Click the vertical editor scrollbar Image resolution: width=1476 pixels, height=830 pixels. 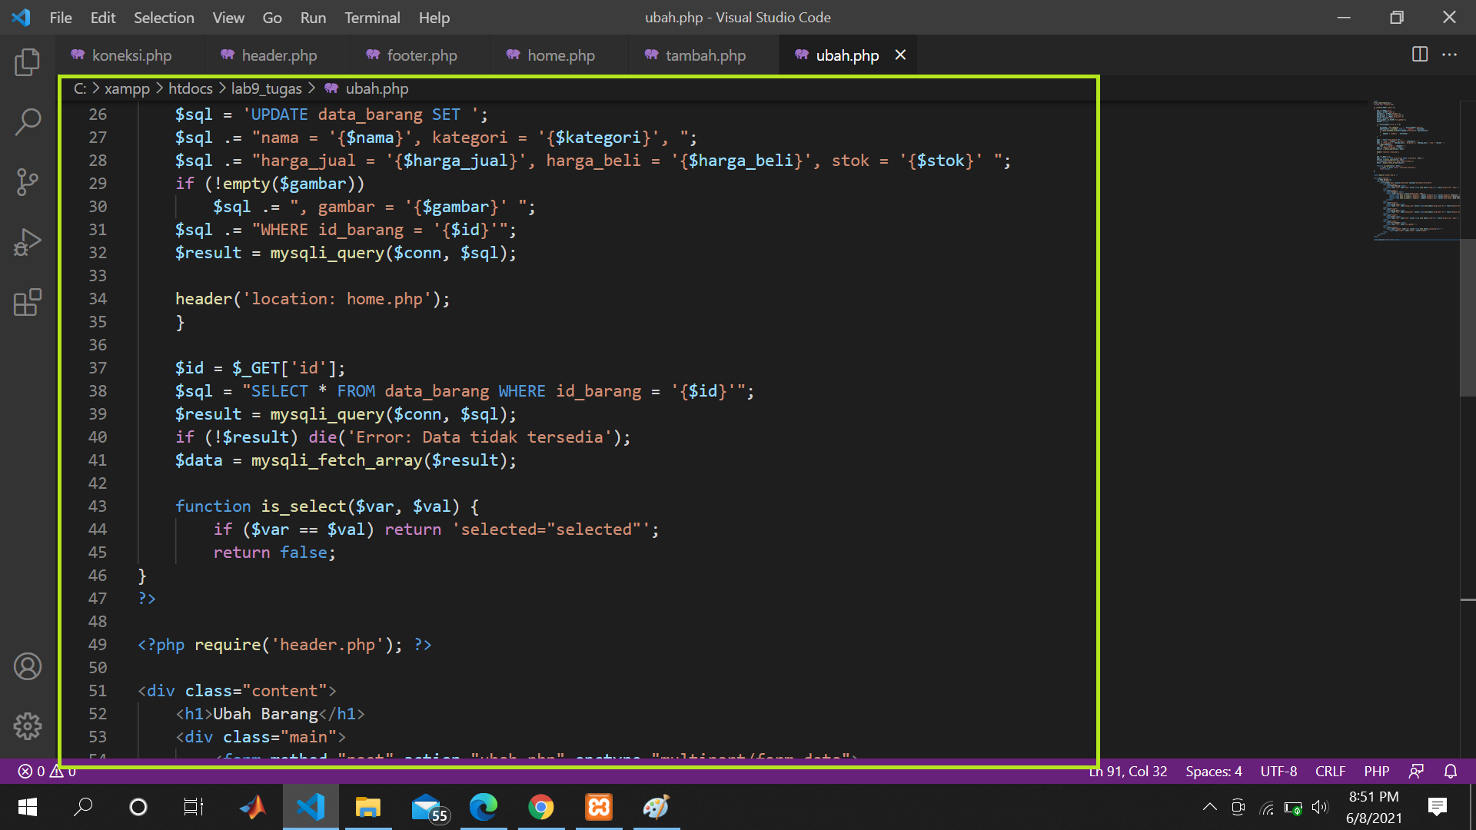click(x=1468, y=317)
